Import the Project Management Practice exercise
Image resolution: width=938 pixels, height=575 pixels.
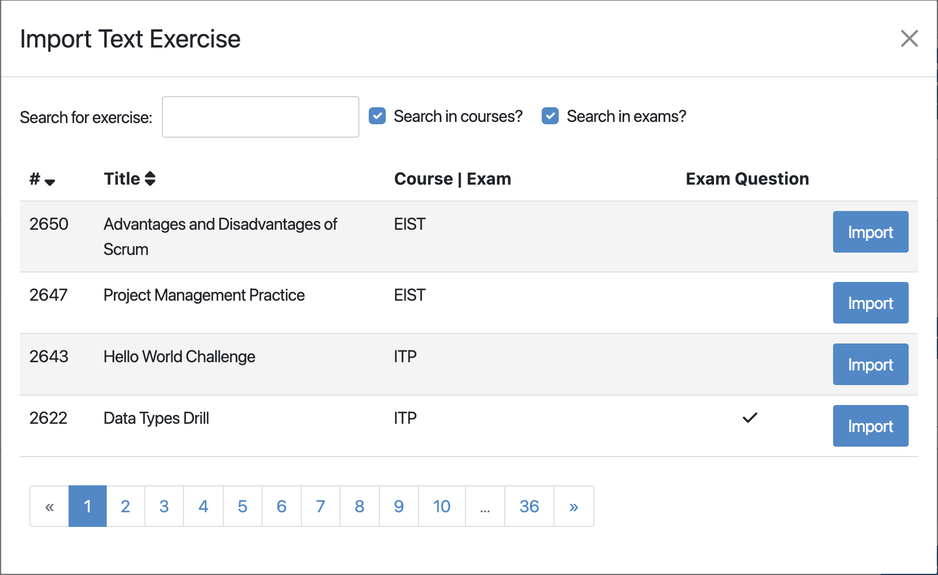tap(870, 303)
